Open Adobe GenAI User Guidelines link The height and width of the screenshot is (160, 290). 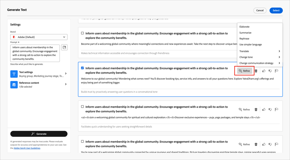[27, 148]
